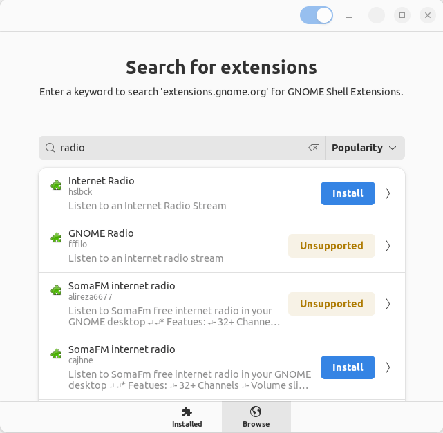Click author name 'fffilo'
The height and width of the screenshot is (433, 443).
[77, 244]
